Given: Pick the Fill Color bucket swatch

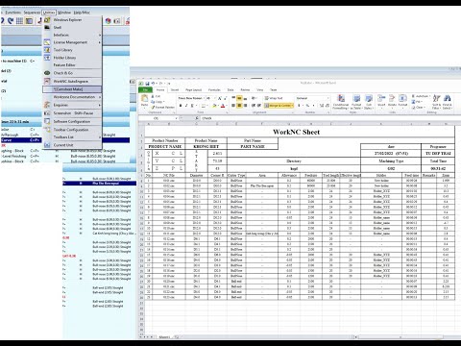Looking at the screenshot, I should [x=214, y=106].
